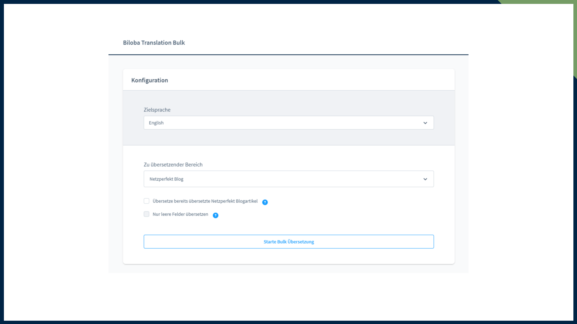
Task: Click the Konfiguration card heading
Action: pyautogui.click(x=150, y=80)
